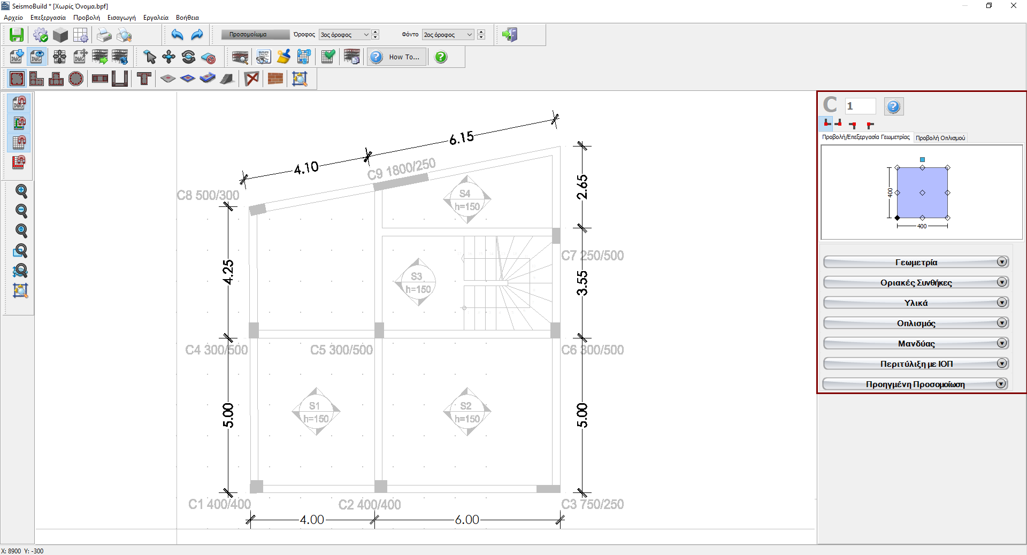
Task: Choose the L-shaped column section tool
Action: (36, 79)
